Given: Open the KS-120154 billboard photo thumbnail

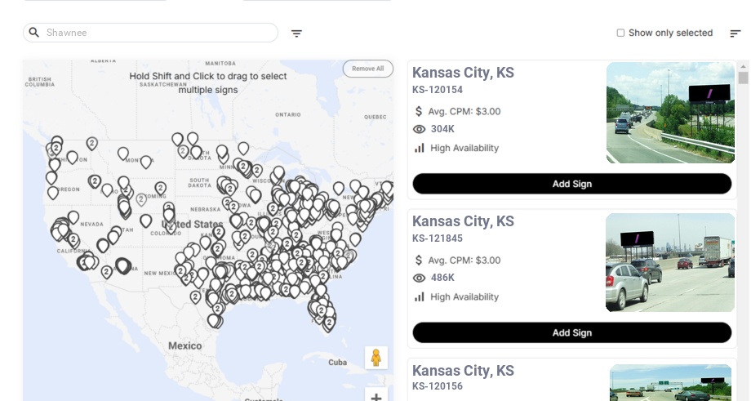Looking at the screenshot, I should (x=670, y=113).
